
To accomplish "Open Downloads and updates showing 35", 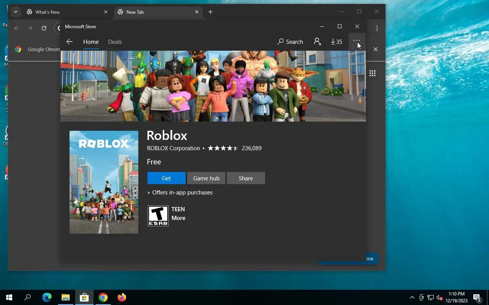I will 337,42.
